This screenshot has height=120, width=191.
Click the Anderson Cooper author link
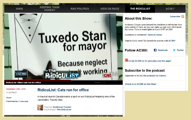(x=62, y=107)
